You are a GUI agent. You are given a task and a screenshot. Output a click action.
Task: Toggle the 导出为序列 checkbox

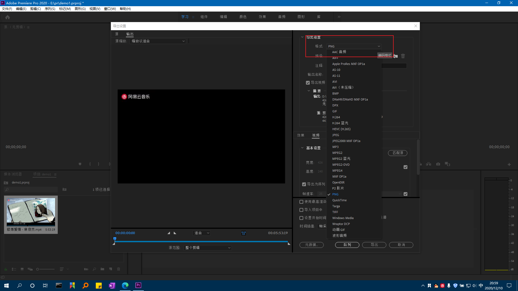(304, 184)
